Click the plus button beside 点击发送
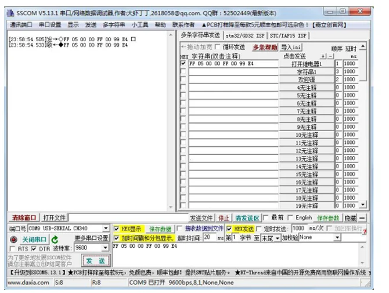The height and width of the screenshot is (293, 389). click(x=323, y=56)
